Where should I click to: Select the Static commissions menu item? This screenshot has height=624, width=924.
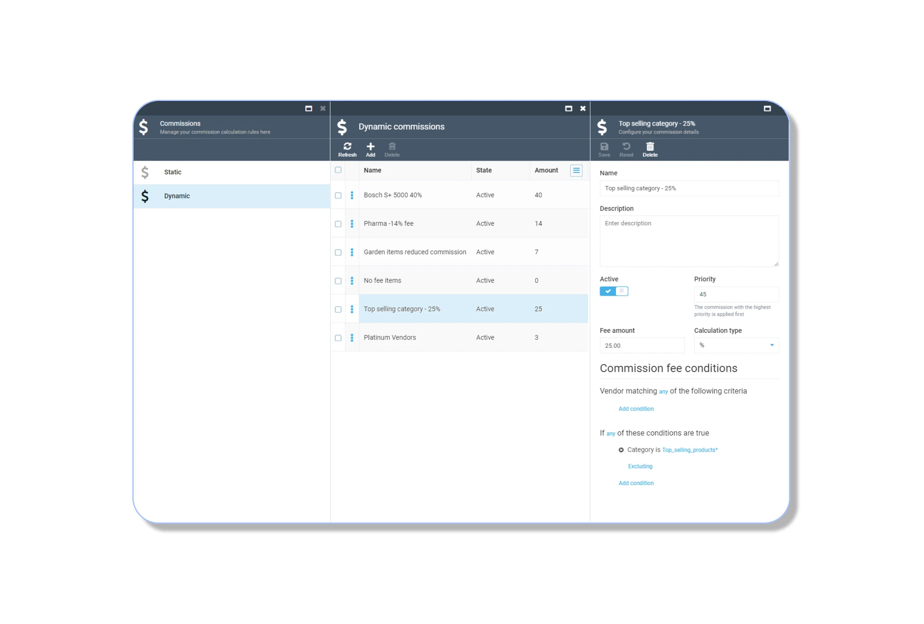point(231,172)
